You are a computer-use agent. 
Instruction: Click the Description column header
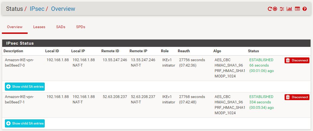pyautogui.click(x=13, y=51)
